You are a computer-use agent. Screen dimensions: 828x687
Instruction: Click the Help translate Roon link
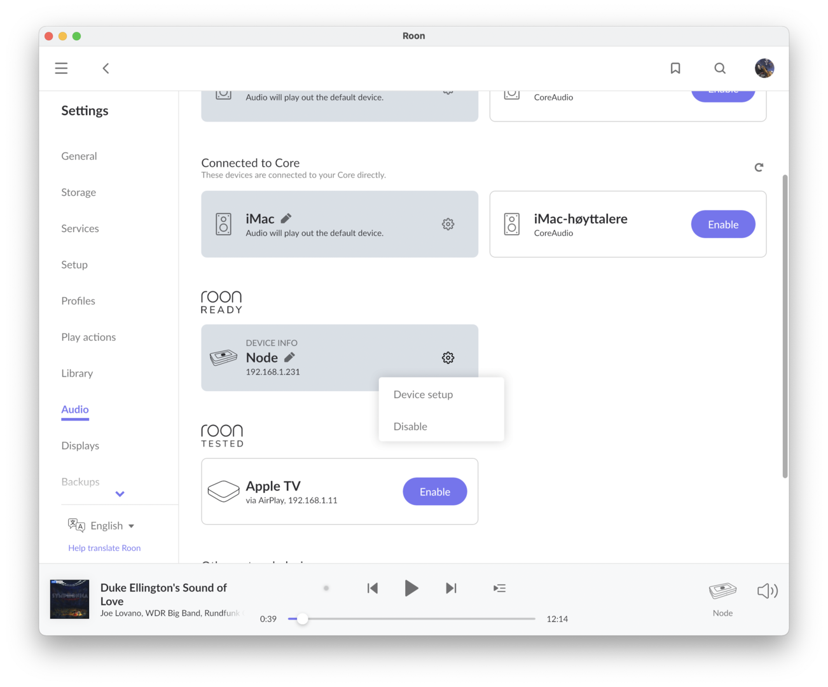[104, 548]
